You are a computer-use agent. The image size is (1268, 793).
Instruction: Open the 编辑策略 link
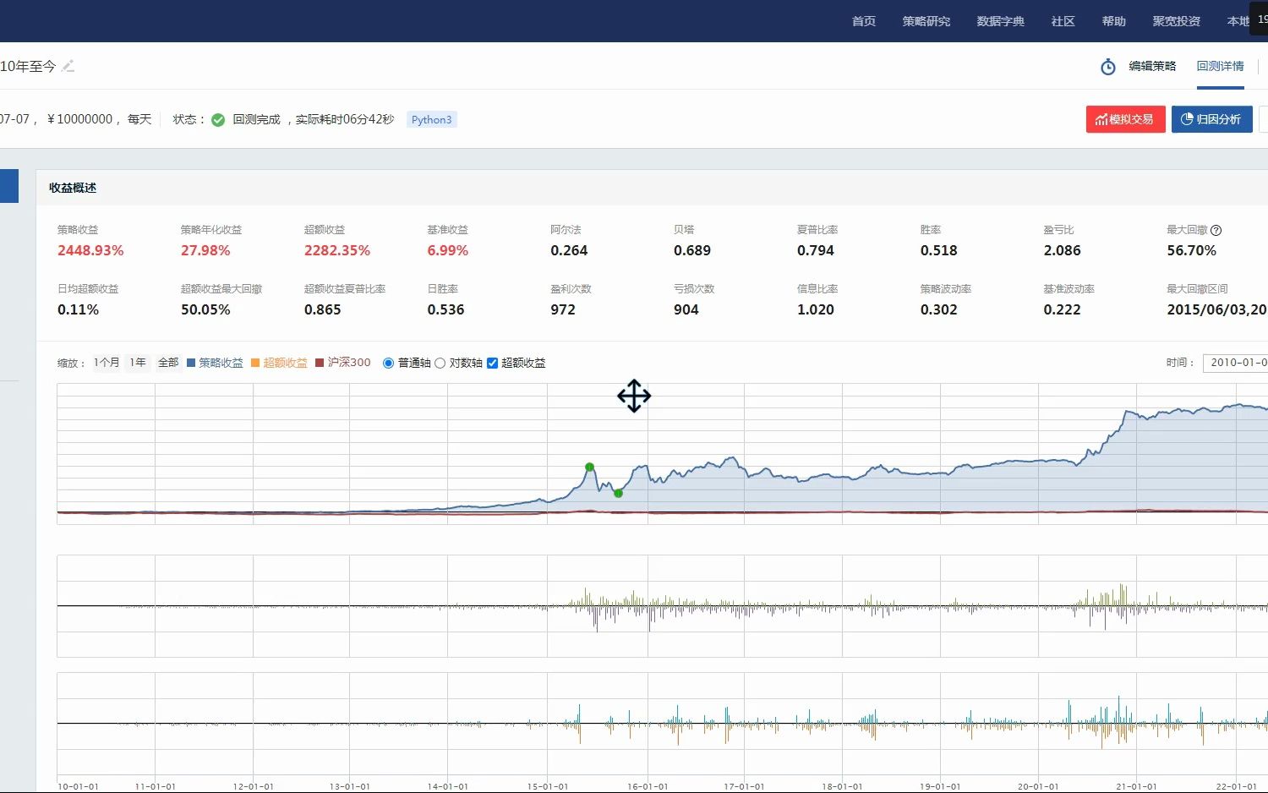(1152, 66)
